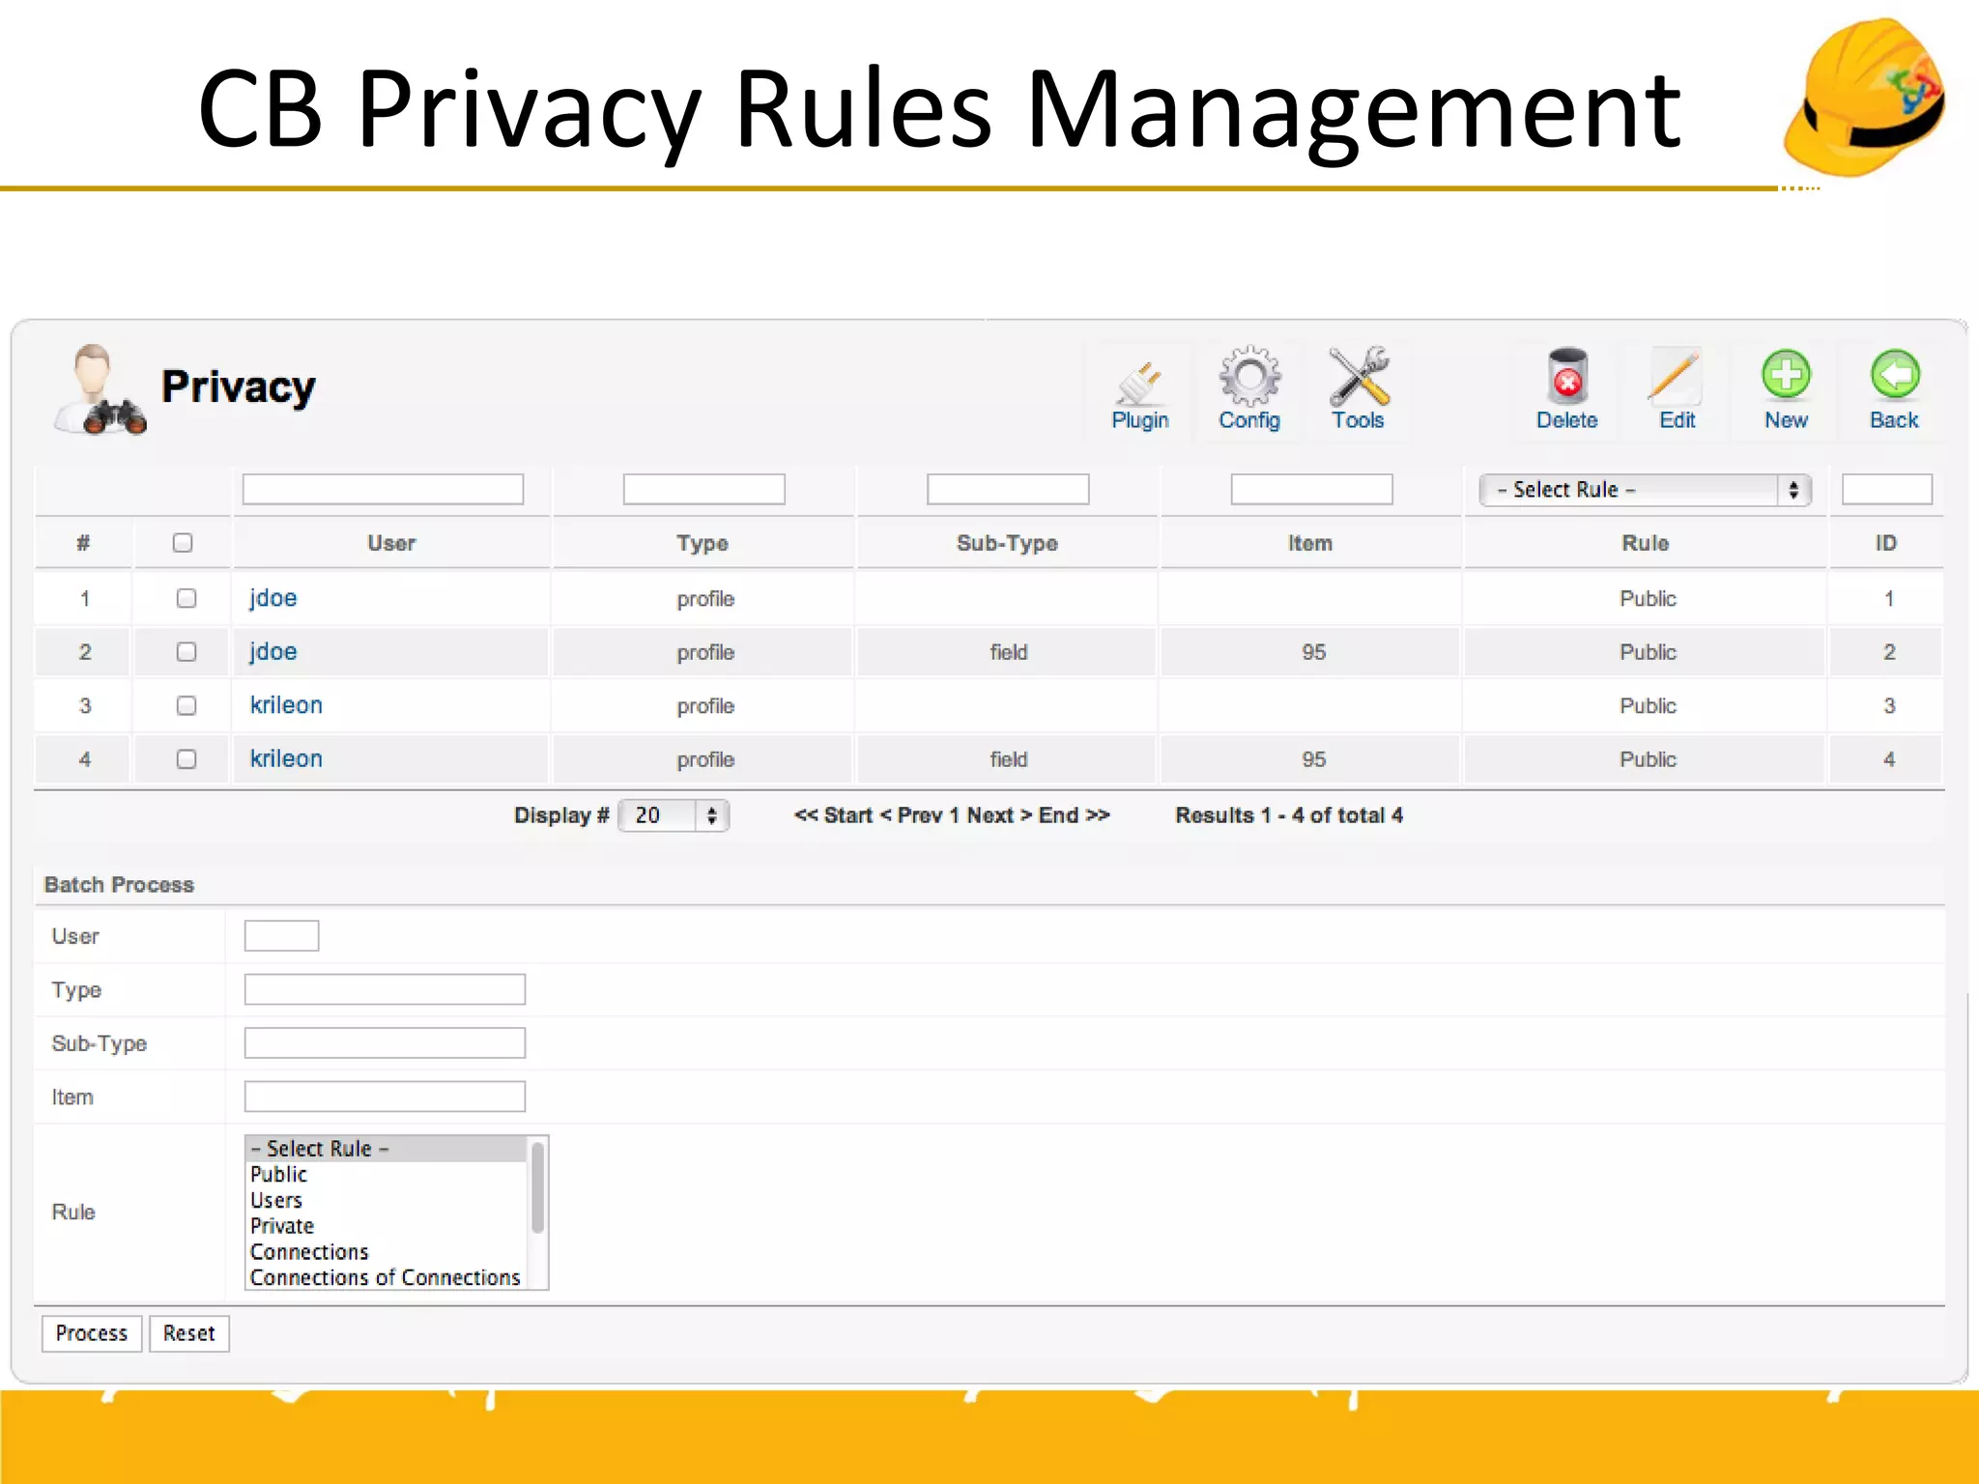Select Users in batch Rule list
The height and width of the screenshot is (1484, 1979).
tap(276, 1201)
